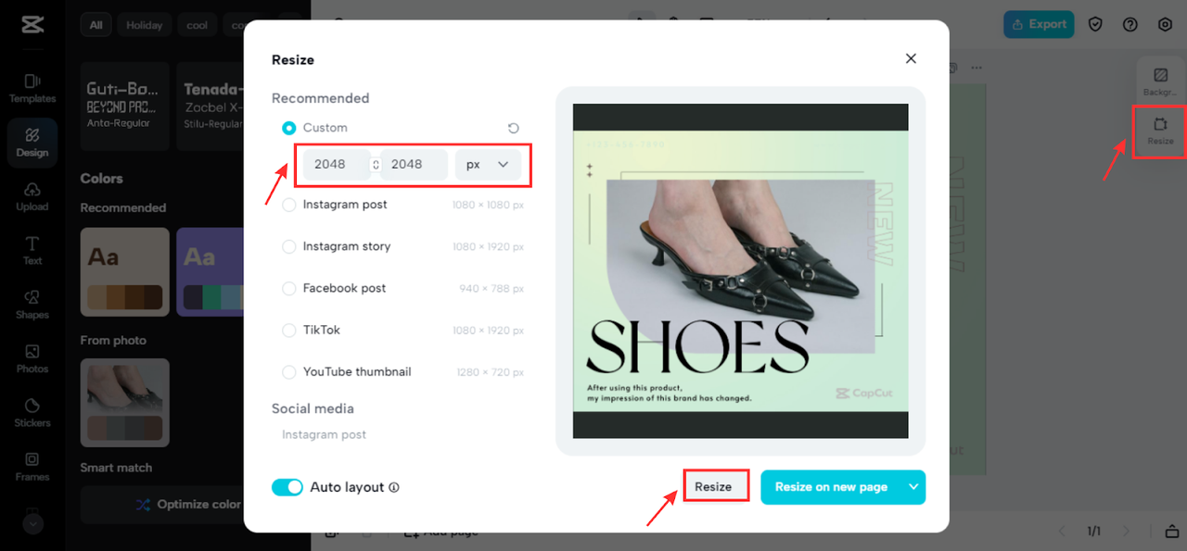Click the pages overview icon at bottom right

pos(1172,532)
